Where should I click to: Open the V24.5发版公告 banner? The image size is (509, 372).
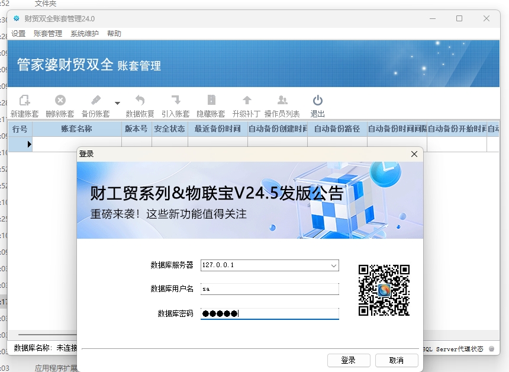pos(250,200)
